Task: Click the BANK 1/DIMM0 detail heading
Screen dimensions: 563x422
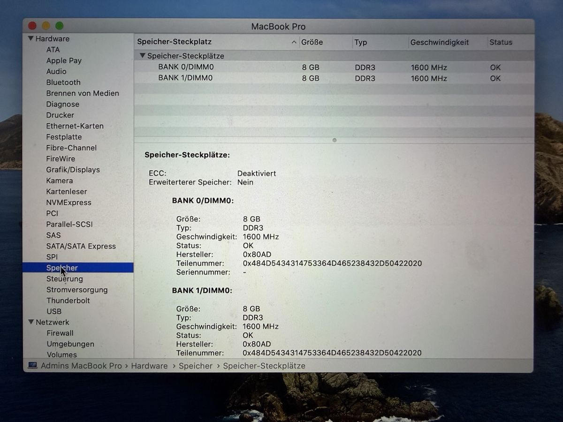Action: coord(203,291)
